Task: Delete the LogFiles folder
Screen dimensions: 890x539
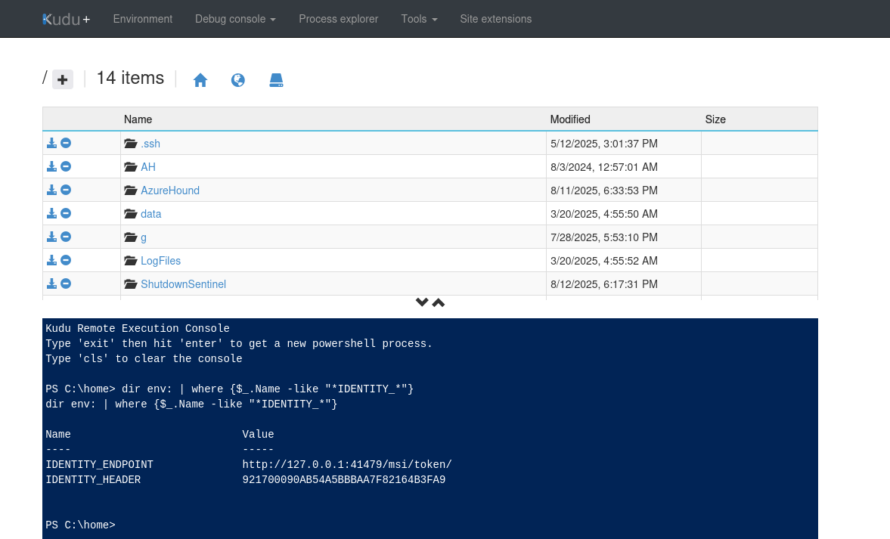Action: click(x=66, y=260)
